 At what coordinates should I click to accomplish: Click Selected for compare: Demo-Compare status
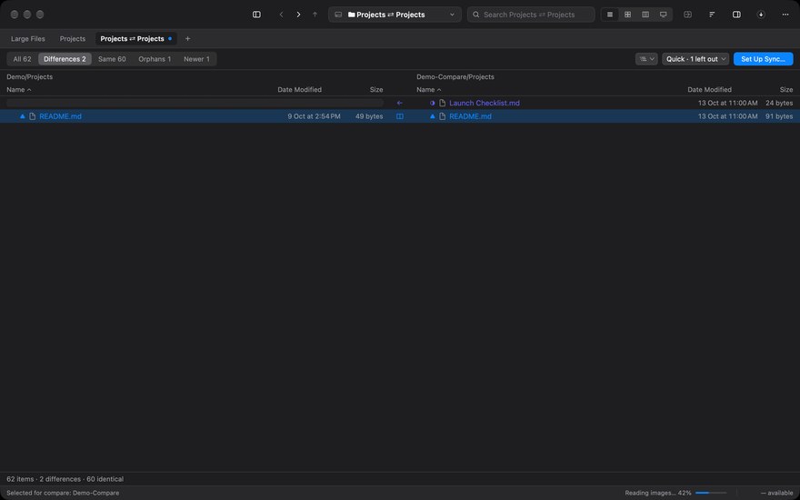63,493
